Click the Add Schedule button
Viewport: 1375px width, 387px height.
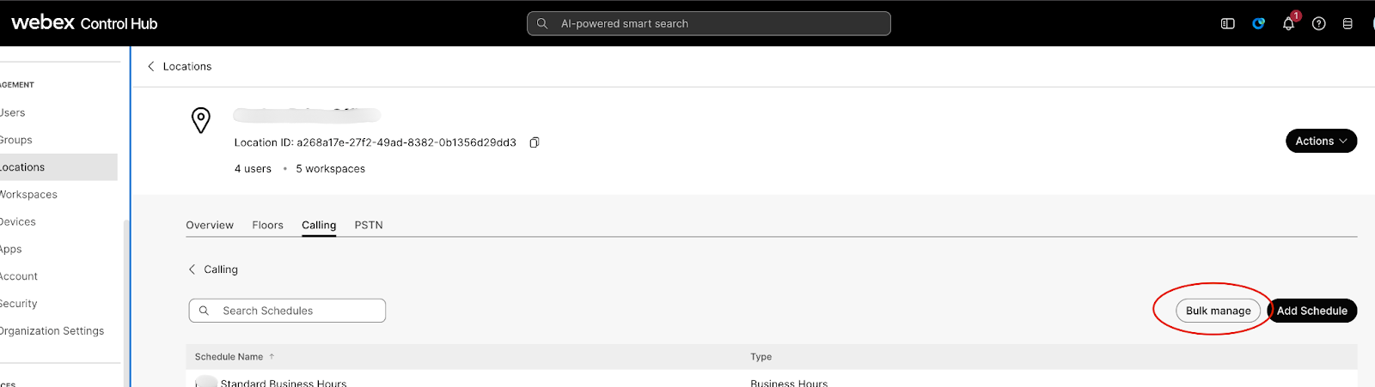pyautogui.click(x=1311, y=311)
